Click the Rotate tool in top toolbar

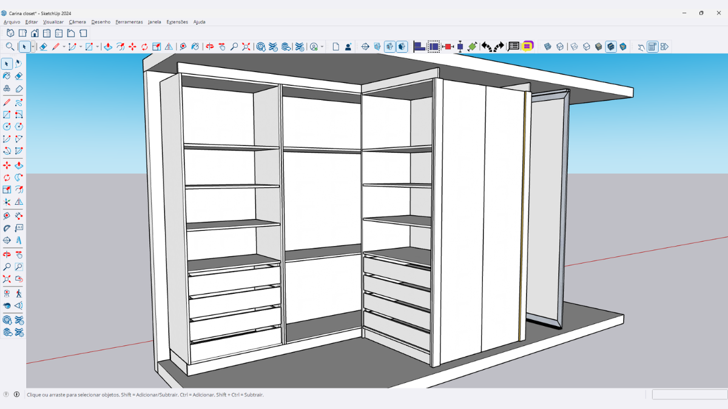click(x=144, y=47)
